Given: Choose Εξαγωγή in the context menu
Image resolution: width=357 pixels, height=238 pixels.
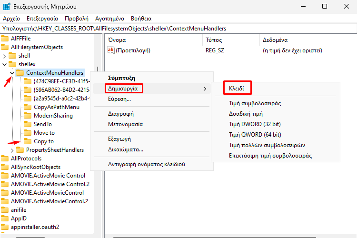Looking at the screenshot, I should tap(152, 139).
